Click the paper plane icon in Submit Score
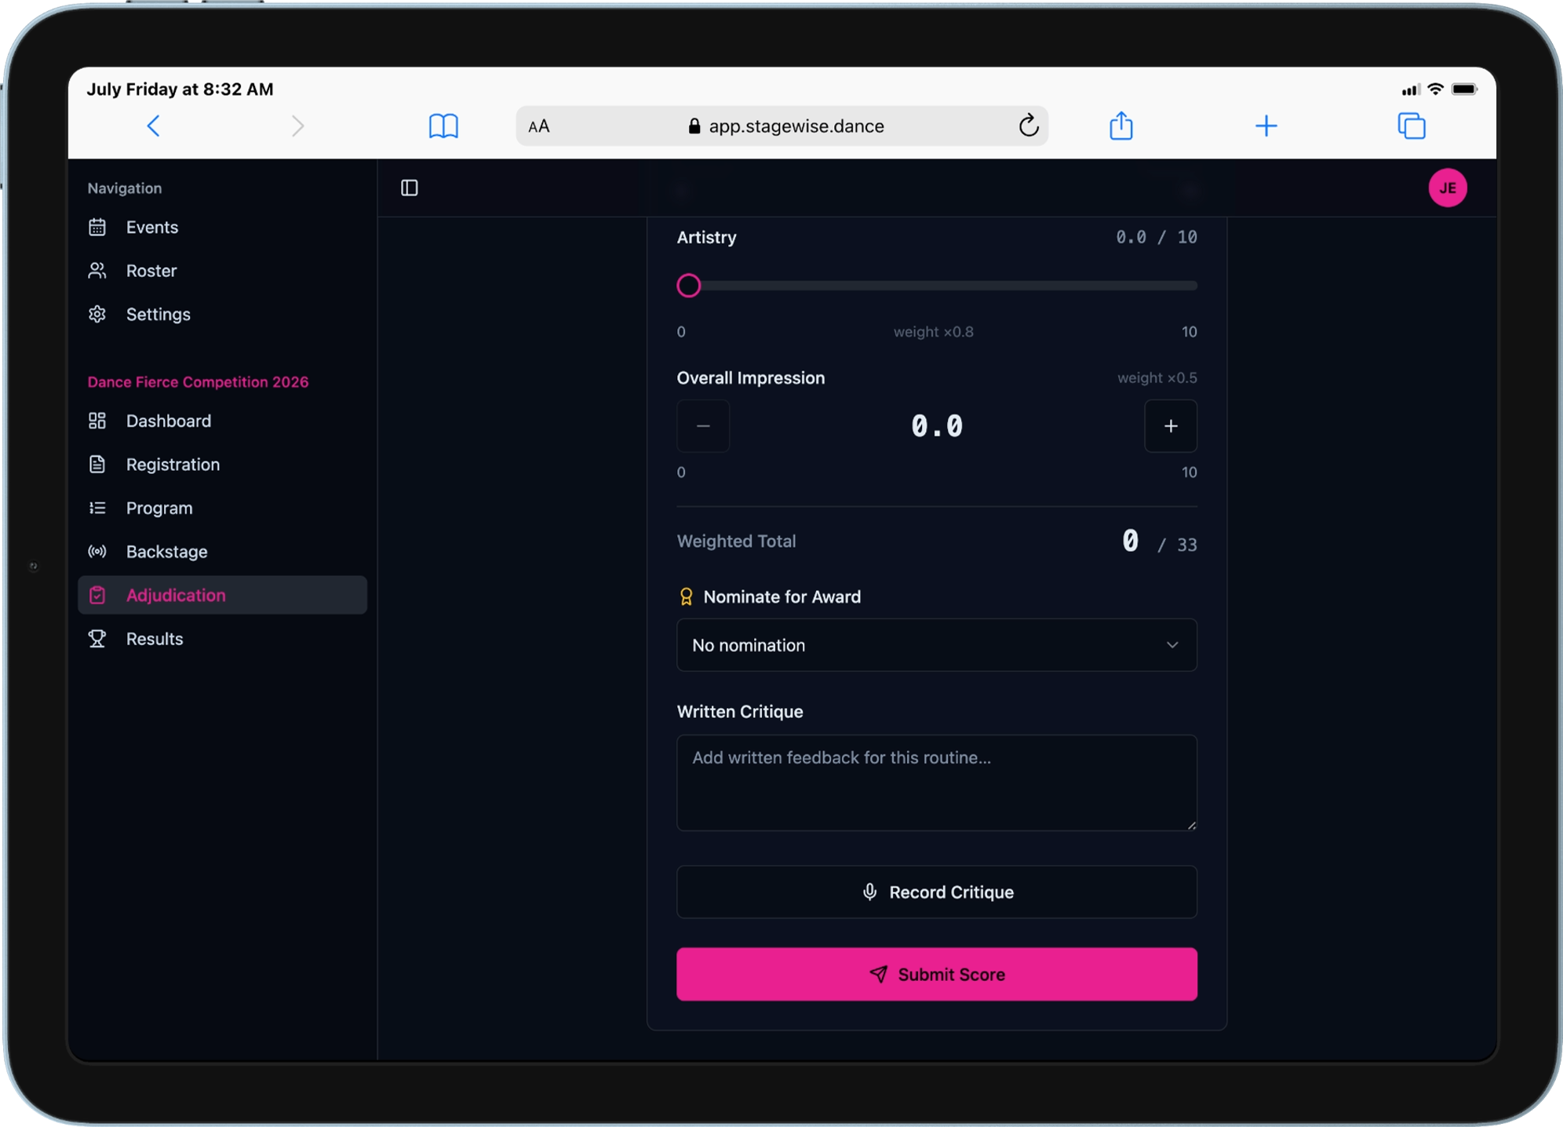This screenshot has height=1127, width=1563. 879,974
